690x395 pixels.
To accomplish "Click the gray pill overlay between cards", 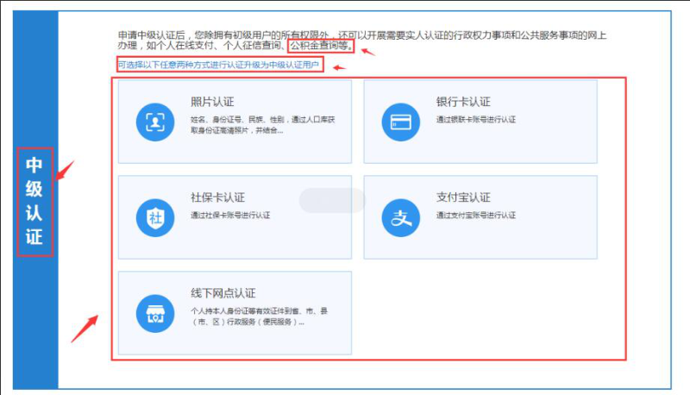I will 332,201.
